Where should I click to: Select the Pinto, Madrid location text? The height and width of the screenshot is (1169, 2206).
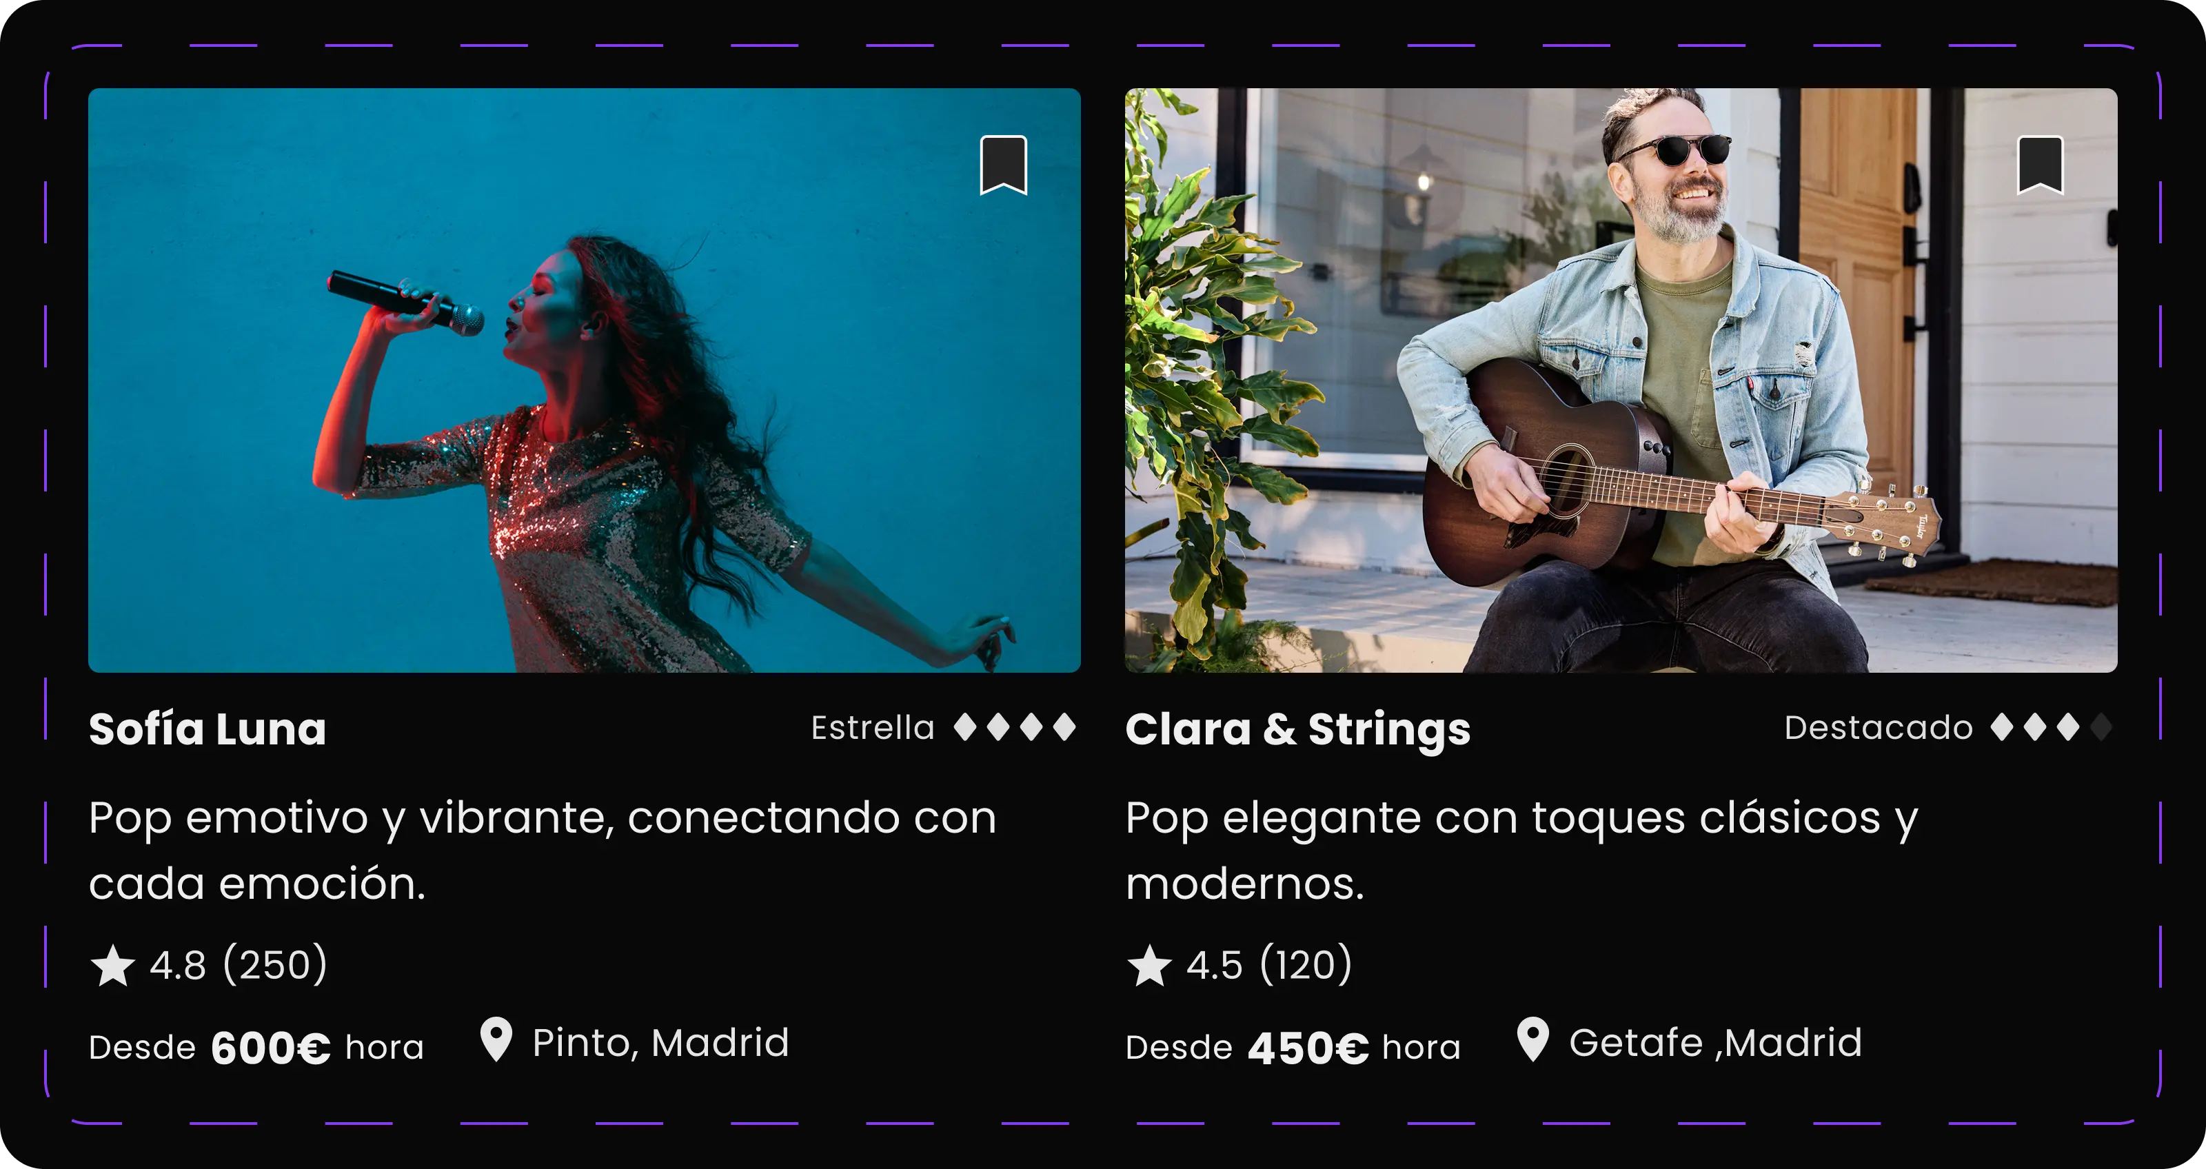pyautogui.click(x=660, y=1043)
